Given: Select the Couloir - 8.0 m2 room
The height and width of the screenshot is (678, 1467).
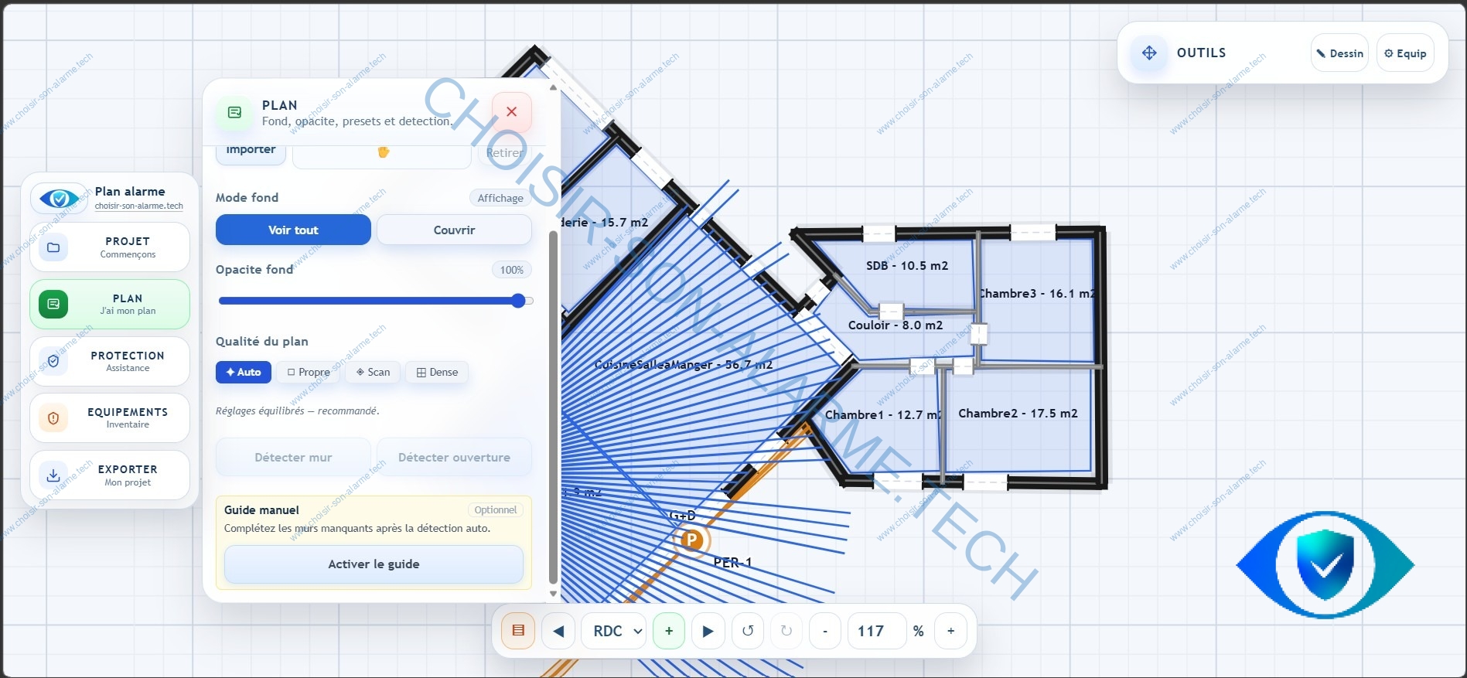Looking at the screenshot, I should pos(896,325).
